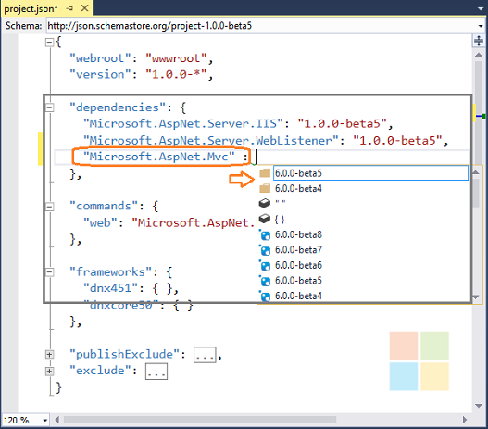
Task: Click the "version" key text
Action: tap(100, 74)
